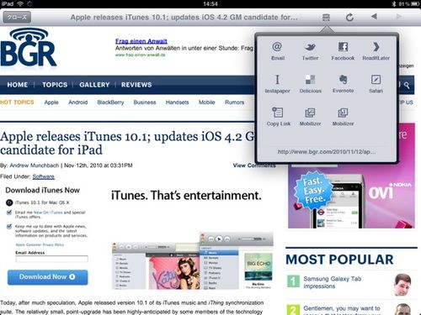
Task: Select the Rumors hot topic
Action: click(234, 102)
